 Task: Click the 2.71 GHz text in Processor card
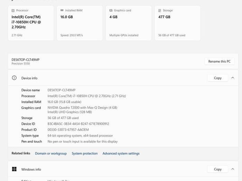(17, 35)
